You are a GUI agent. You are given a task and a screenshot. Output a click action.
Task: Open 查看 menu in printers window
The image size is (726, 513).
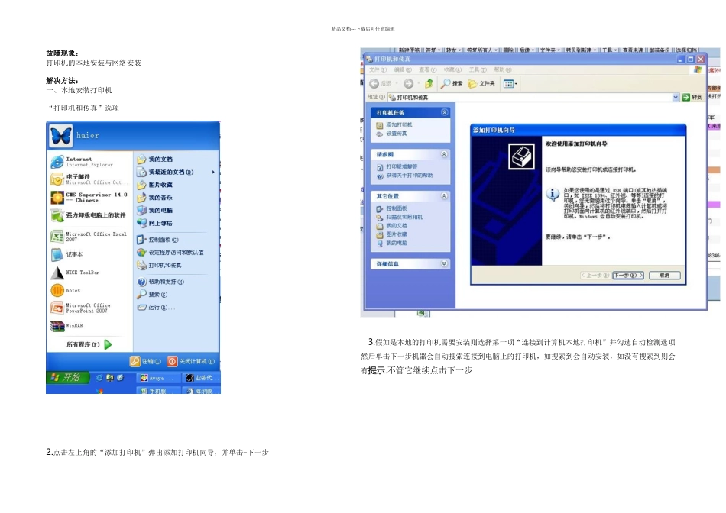coord(427,69)
